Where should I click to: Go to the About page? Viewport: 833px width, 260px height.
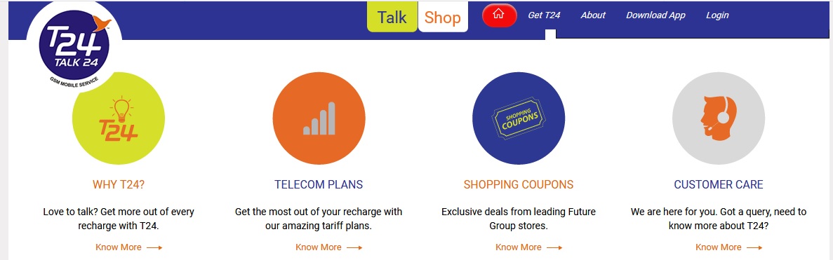tap(593, 15)
